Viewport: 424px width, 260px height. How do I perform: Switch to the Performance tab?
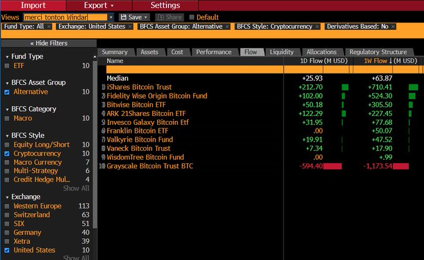click(x=214, y=52)
